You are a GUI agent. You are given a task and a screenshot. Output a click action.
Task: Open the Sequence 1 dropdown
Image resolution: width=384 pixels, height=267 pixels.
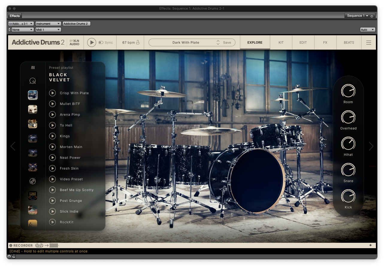[357, 16]
